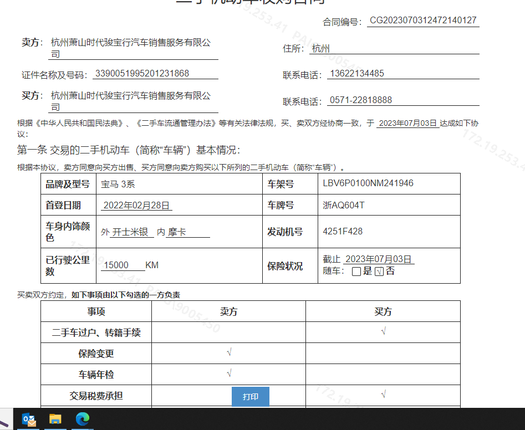This screenshot has width=525, height=430.
Task: Click the plate number 浙AQ604T
Action: [344, 205]
